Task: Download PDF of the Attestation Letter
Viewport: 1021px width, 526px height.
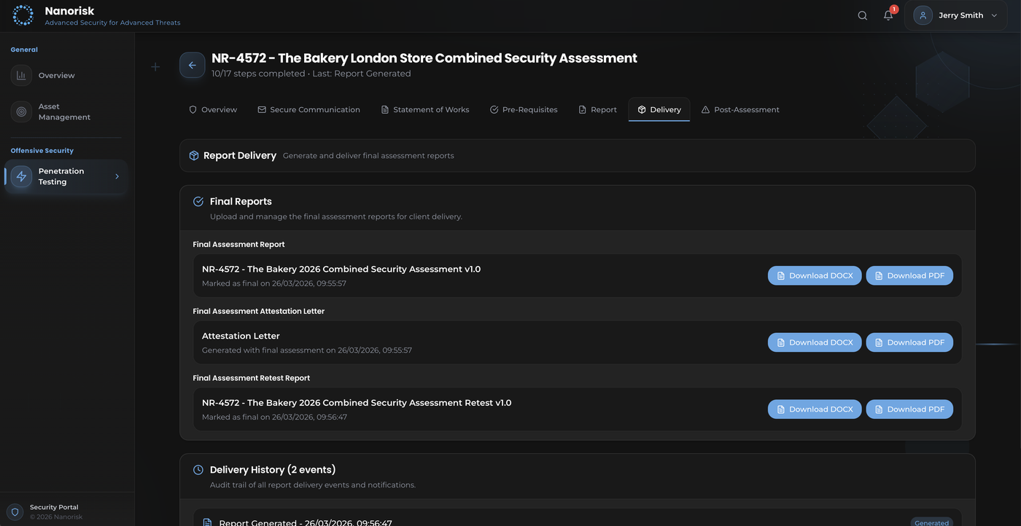Action: pos(909,342)
